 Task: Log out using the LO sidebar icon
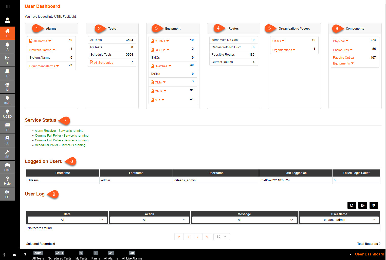point(7,194)
